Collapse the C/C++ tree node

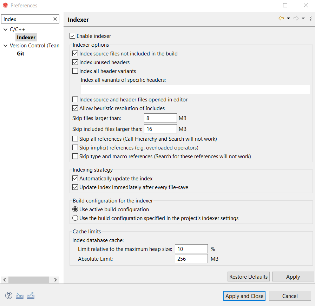[x=5, y=29]
